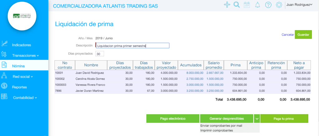Click días trabajados value 67,00
Viewport: 319px width, 136px height.
[x=150, y=91]
